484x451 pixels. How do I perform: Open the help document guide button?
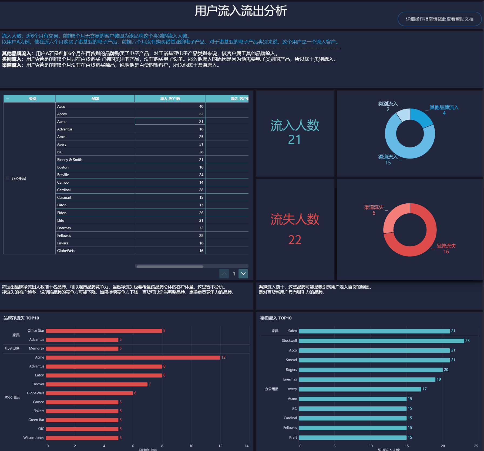tap(439, 19)
